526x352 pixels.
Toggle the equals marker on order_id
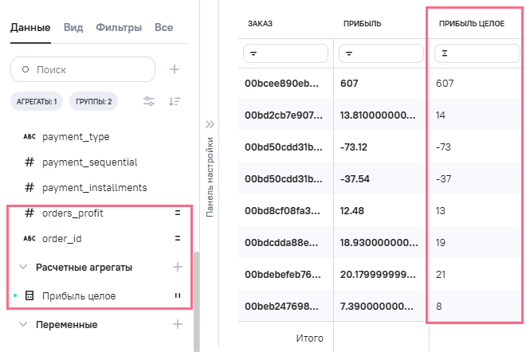pos(178,238)
